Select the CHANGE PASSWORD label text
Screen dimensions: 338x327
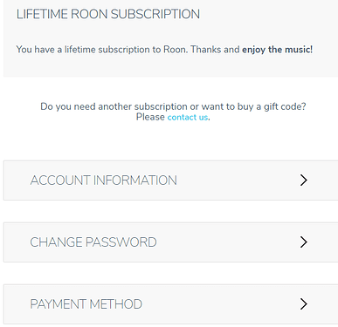93,242
